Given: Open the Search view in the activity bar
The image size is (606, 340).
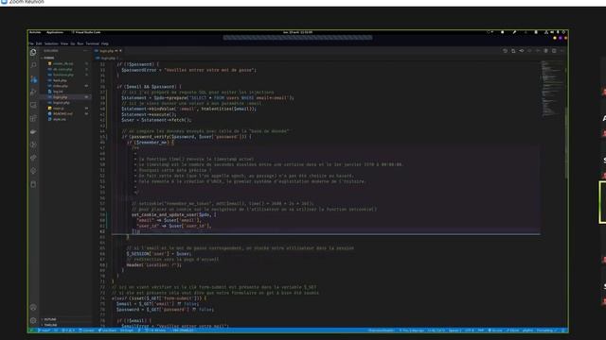Looking at the screenshot, I should click(x=33, y=65).
